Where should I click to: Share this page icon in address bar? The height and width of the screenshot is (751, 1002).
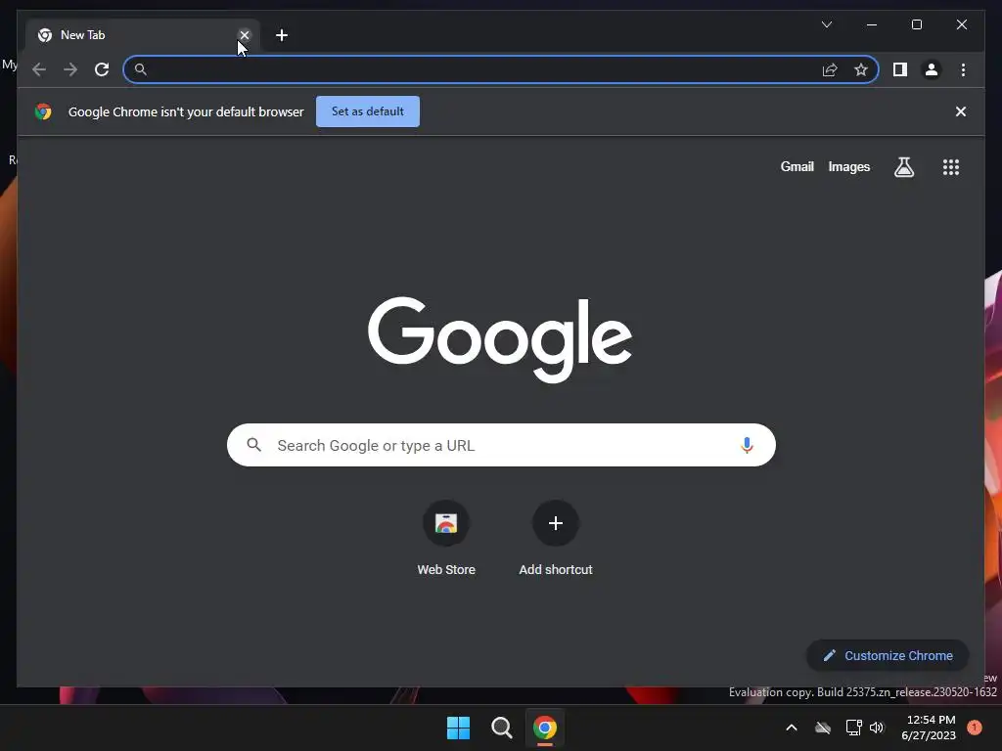[830, 69]
